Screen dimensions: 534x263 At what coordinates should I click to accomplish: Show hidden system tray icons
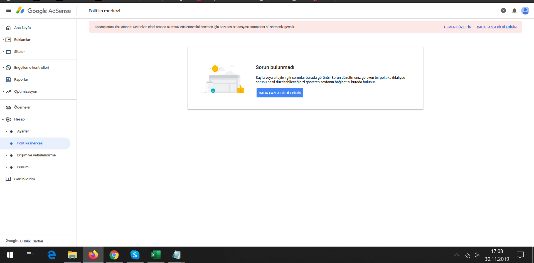point(457,255)
